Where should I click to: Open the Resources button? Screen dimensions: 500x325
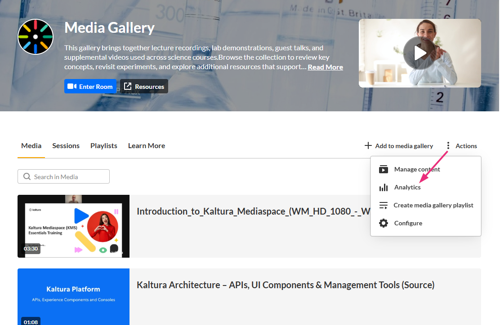(x=144, y=86)
